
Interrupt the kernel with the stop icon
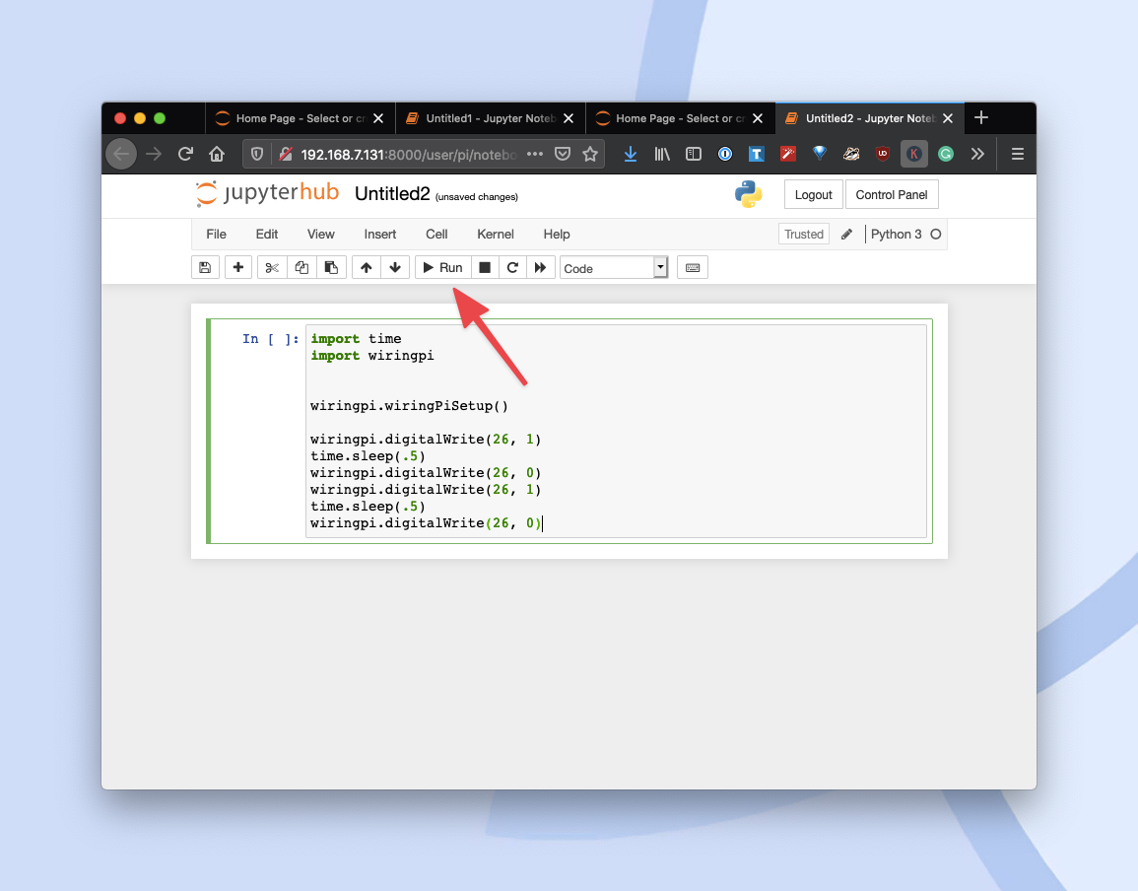click(484, 267)
